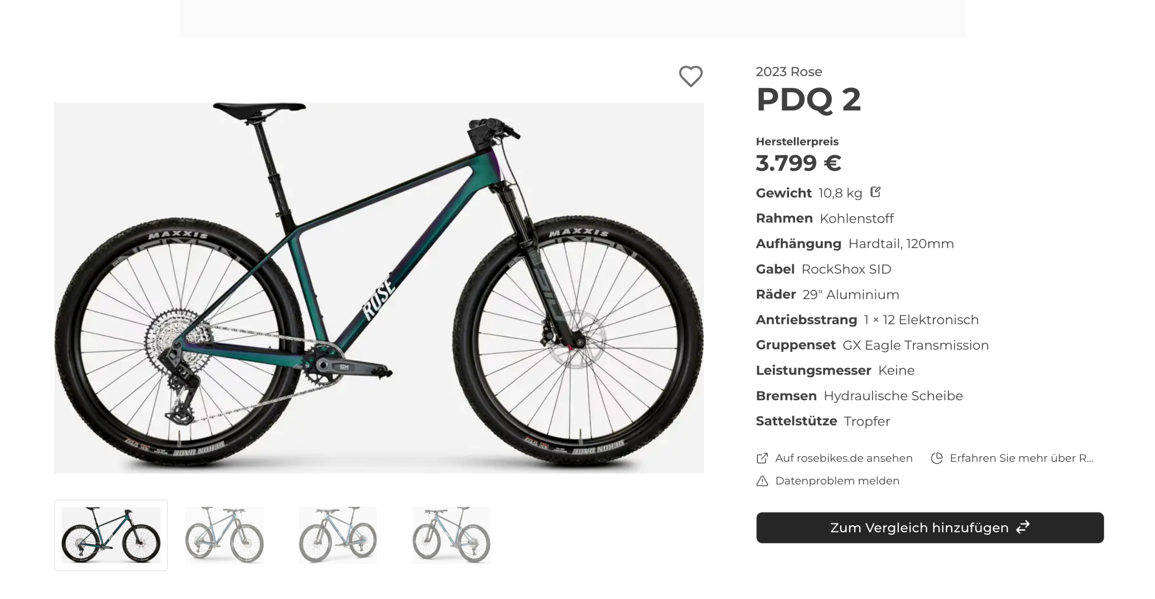Select the fourth bike thumbnail
This screenshot has height=599, width=1155.
(451, 535)
